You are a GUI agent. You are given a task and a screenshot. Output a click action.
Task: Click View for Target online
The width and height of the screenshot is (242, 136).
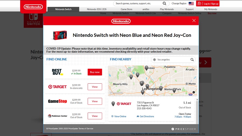pos(95,87)
